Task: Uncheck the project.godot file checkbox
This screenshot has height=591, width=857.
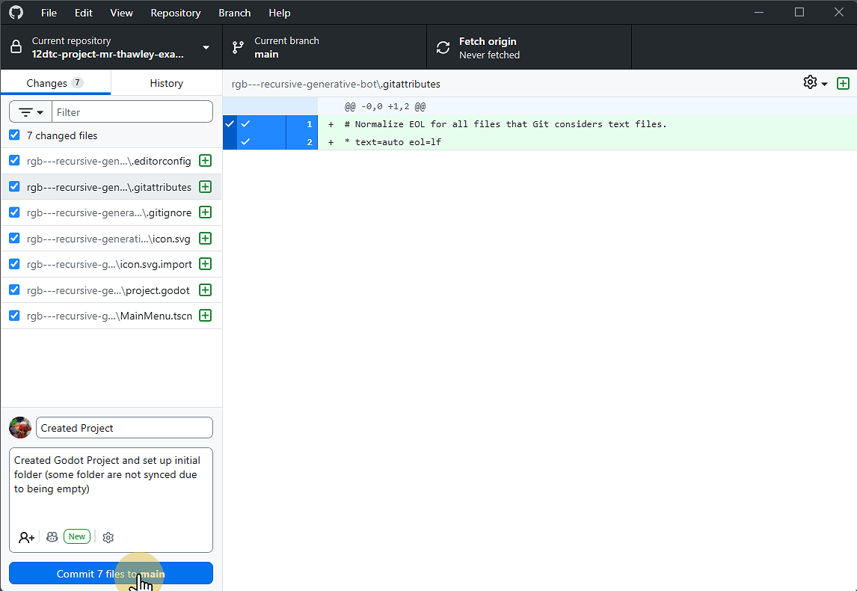Action: [x=14, y=290]
